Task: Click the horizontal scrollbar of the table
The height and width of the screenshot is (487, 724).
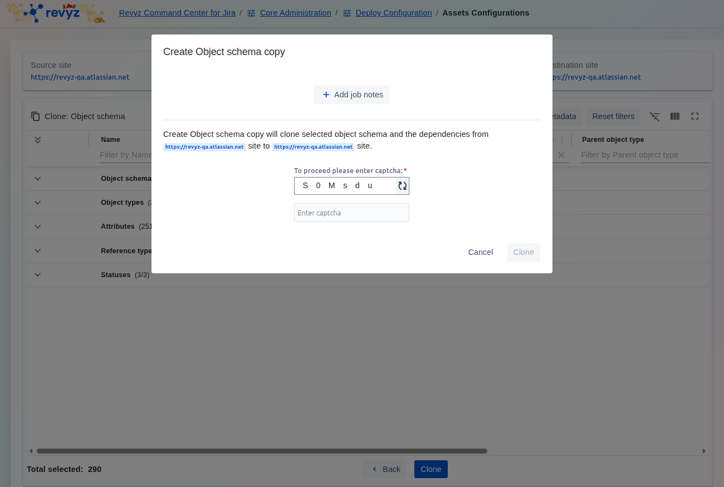Action: [x=262, y=451]
